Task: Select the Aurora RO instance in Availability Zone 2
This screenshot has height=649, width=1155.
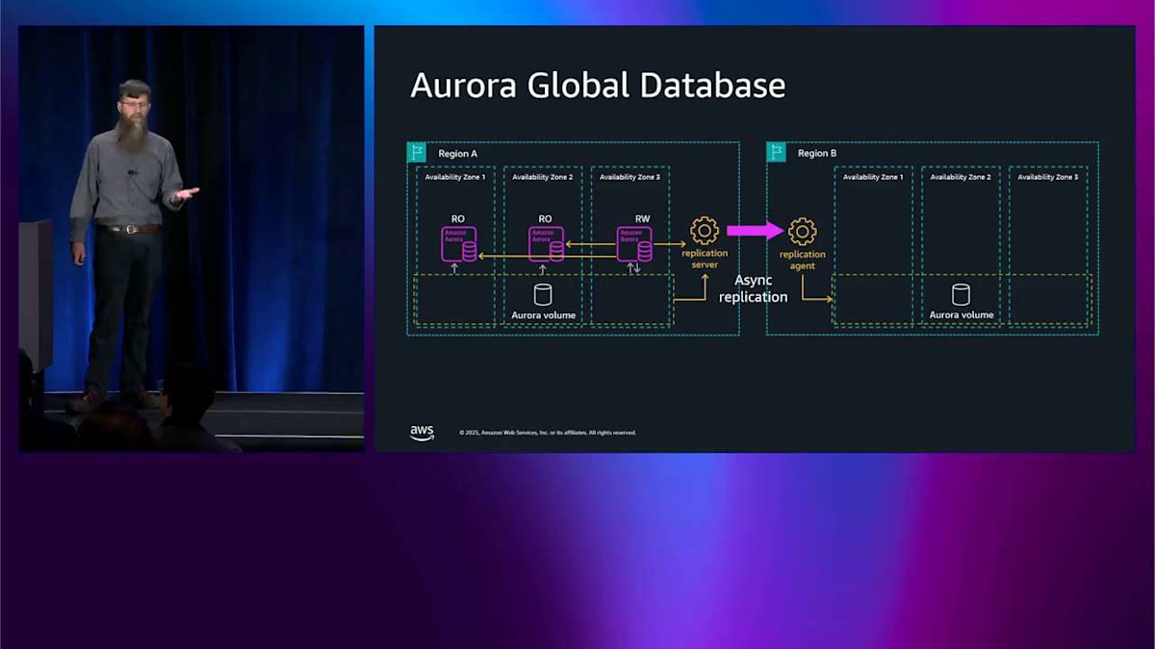Action: tap(547, 244)
